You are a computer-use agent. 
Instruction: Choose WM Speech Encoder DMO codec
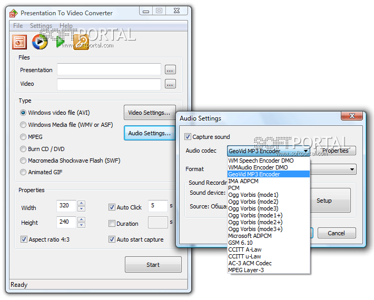tap(269, 161)
